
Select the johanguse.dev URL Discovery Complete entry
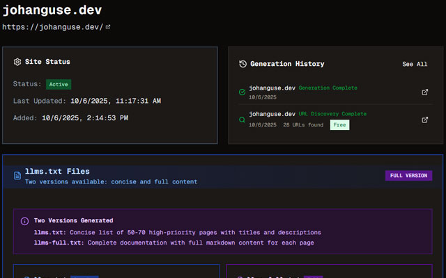tap(336, 120)
